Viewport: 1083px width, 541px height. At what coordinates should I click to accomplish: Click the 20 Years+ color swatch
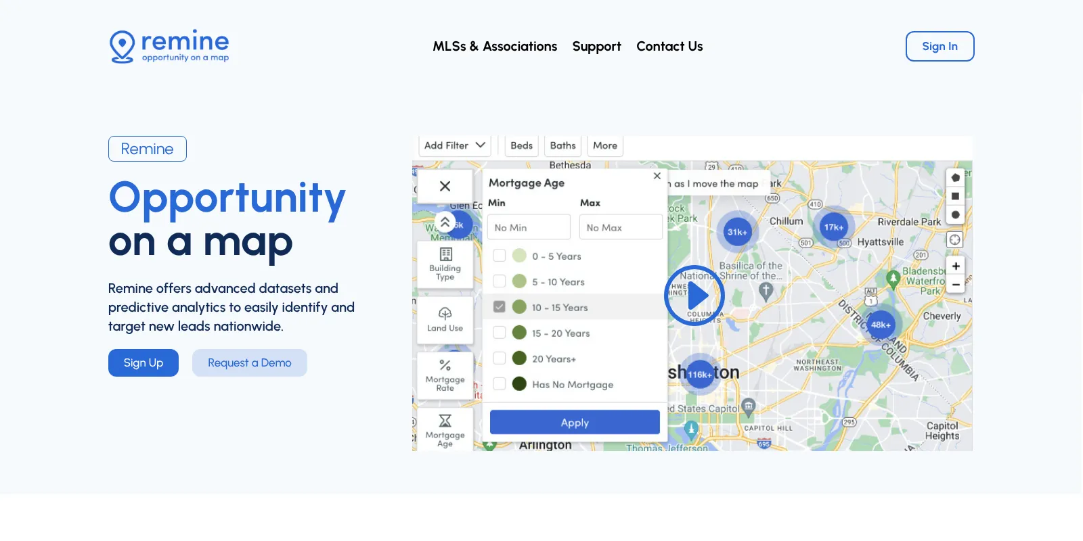519,358
